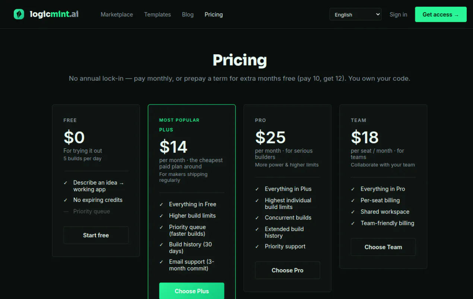Click the Sign in link
This screenshot has width=473, height=299.
pyautogui.click(x=398, y=15)
